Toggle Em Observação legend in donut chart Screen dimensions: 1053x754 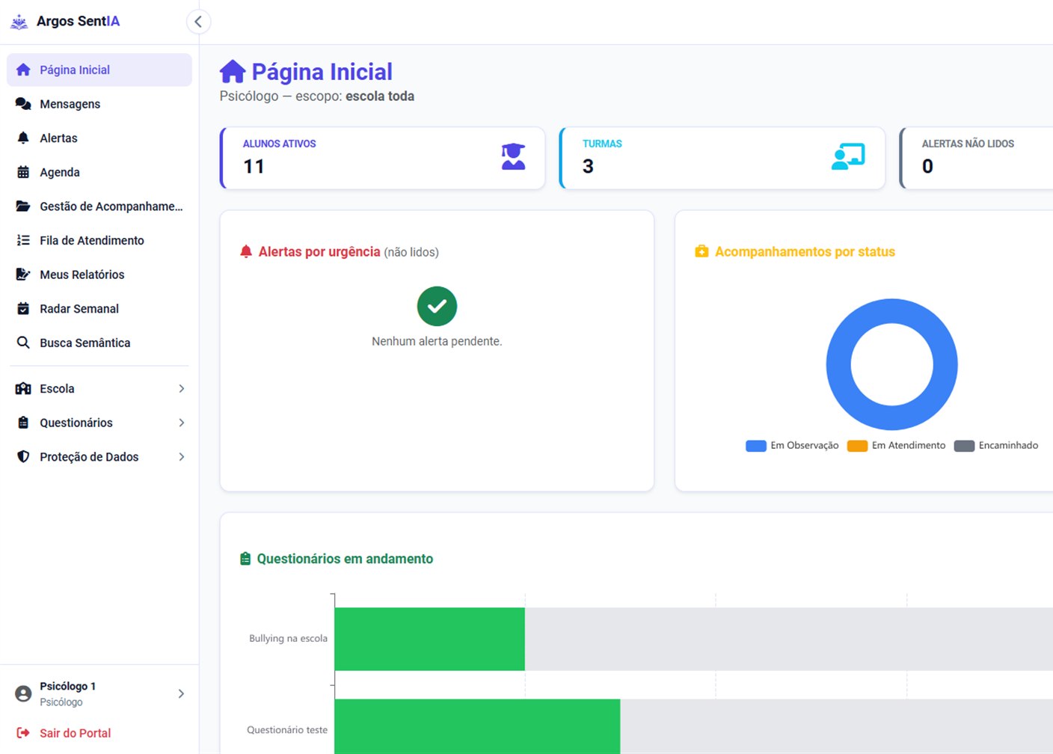792,446
